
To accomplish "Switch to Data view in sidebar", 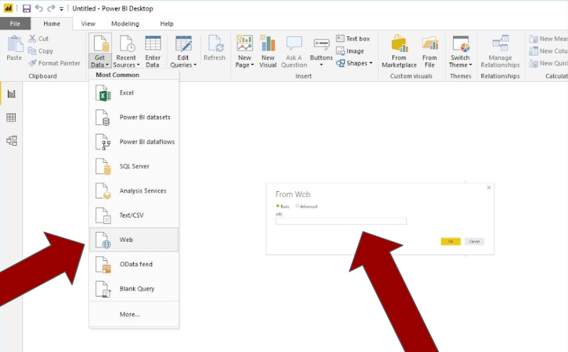I will point(11,117).
